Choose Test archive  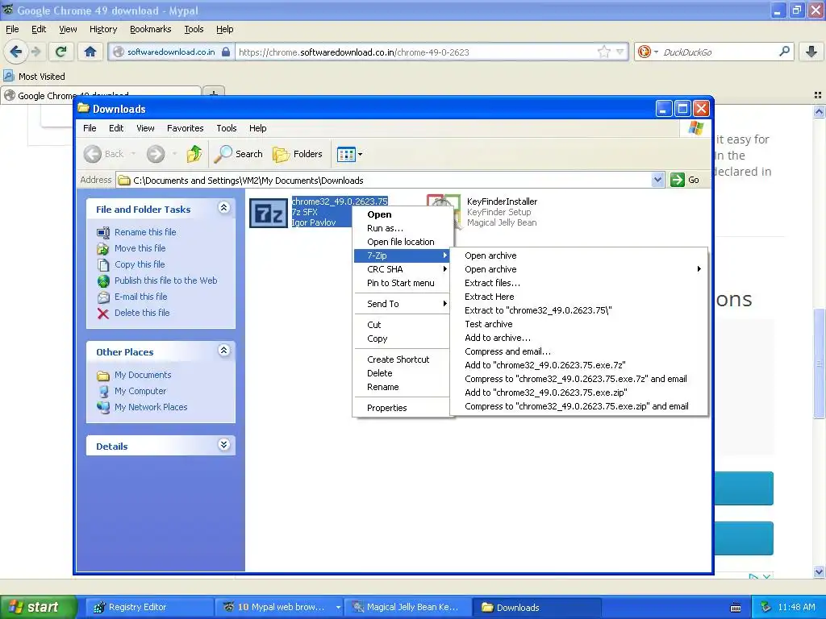(x=578, y=324)
